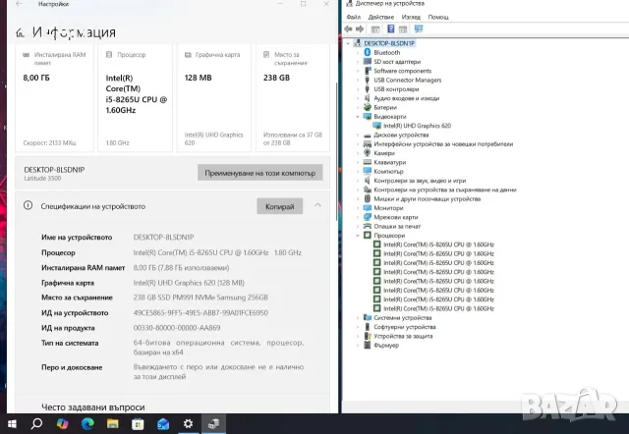Expand the USB контролери node
The width and height of the screenshot is (629, 434).
pos(358,89)
